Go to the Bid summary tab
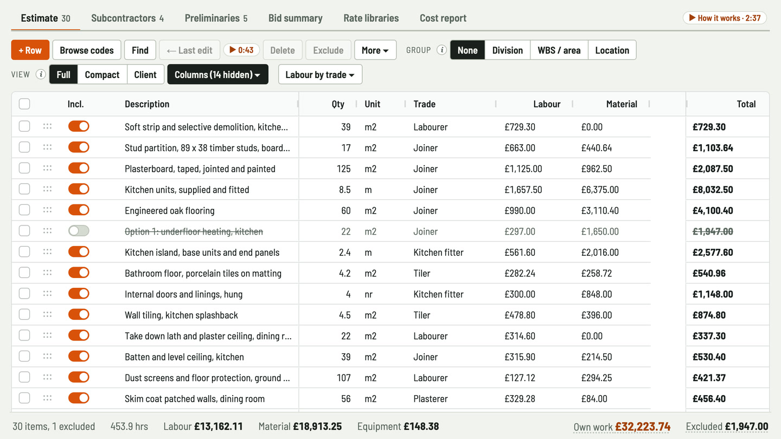781x439 pixels. pyautogui.click(x=296, y=18)
